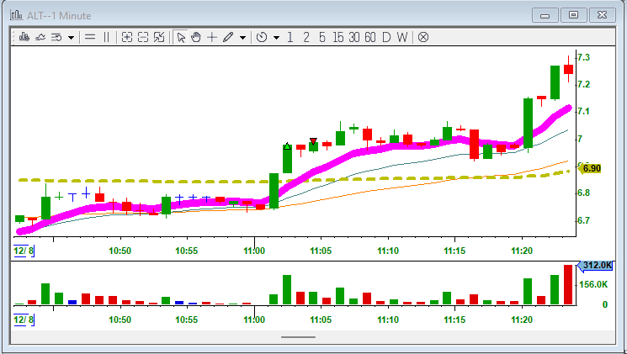Screen dimensions: 627x354
Task: Minimize the ALT chart window
Action: pos(545,16)
